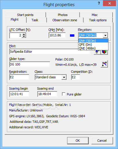
Task: Click the Flight properties title text
Action: [59, 5]
